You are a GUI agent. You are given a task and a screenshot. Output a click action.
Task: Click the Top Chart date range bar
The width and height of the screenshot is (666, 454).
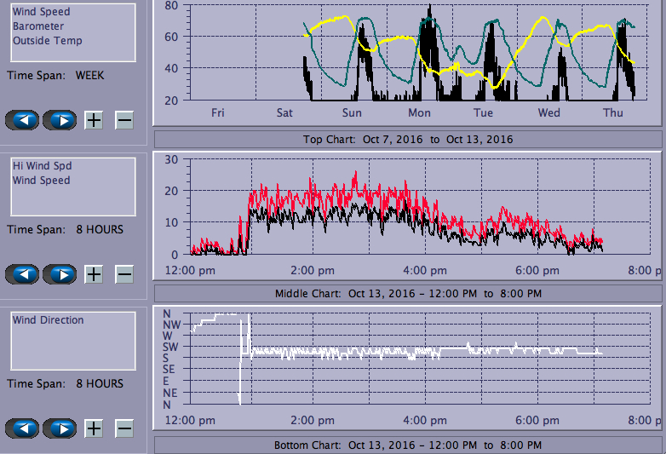pyautogui.click(x=407, y=140)
